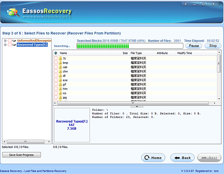Stop the scan
This screenshot has height=174, width=224.
pos(213,46)
